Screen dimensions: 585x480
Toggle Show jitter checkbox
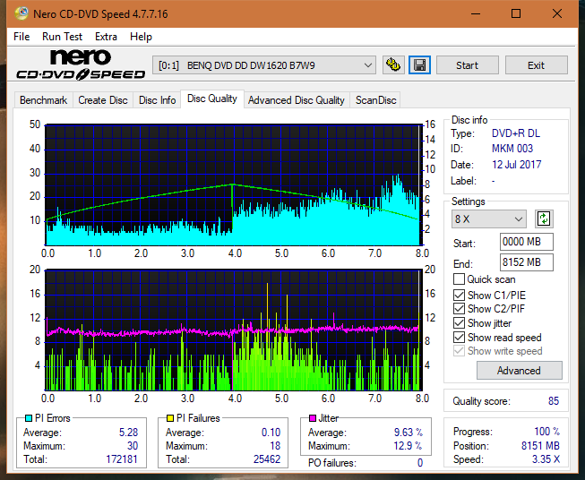[x=459, y=323]
